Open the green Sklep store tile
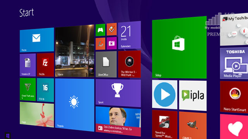Image resolution: width=248 pixels, height=139 pixels. coord(179,47)
